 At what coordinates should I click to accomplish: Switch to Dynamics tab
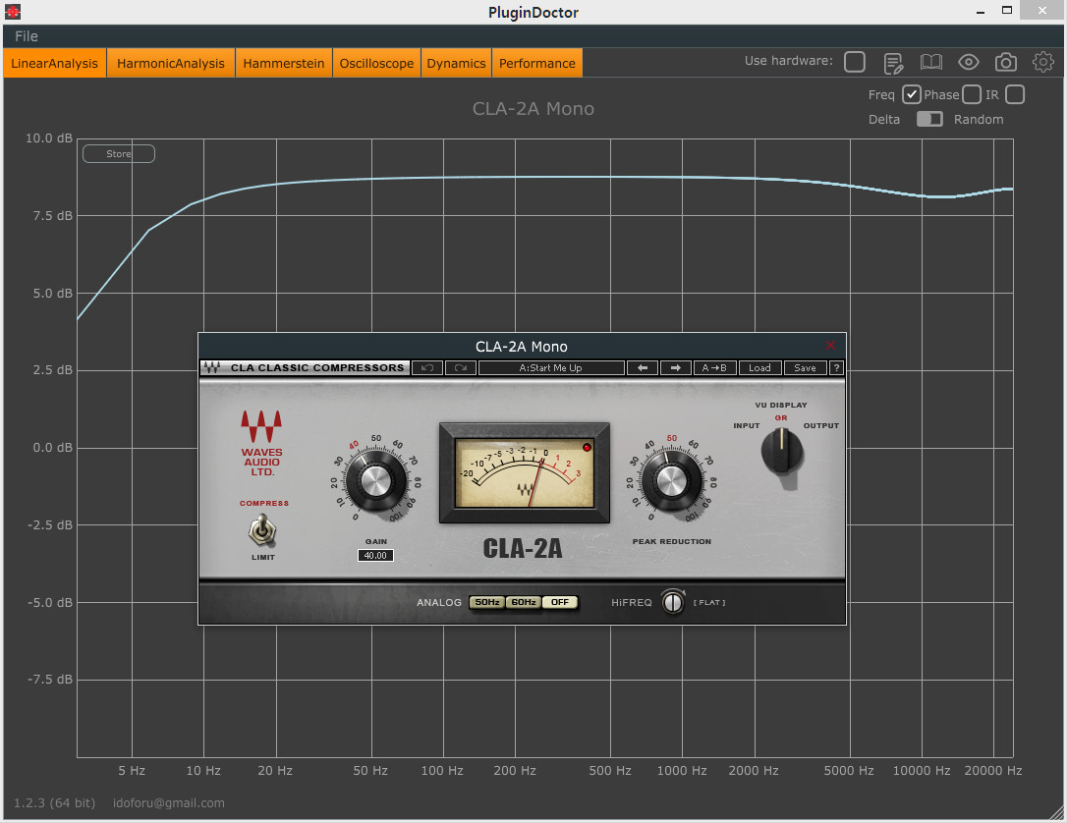456,63
